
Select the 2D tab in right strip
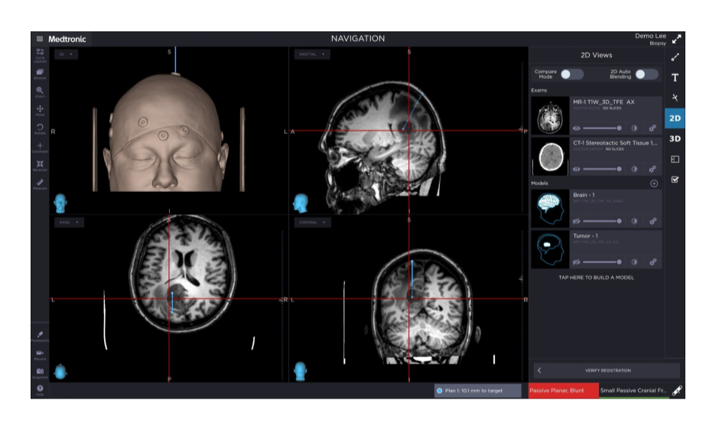pos(675,119)
